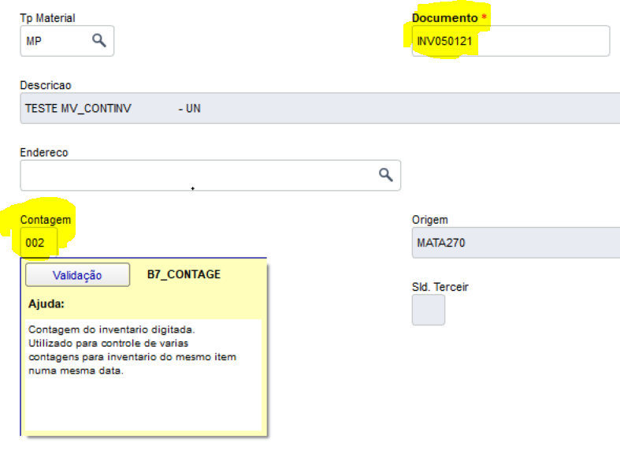Open the Endereco search magnifier
The image size is (620, 454).
(385, 174)
